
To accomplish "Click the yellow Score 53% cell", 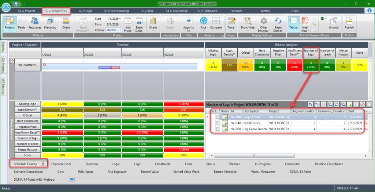I will point(360,65).
